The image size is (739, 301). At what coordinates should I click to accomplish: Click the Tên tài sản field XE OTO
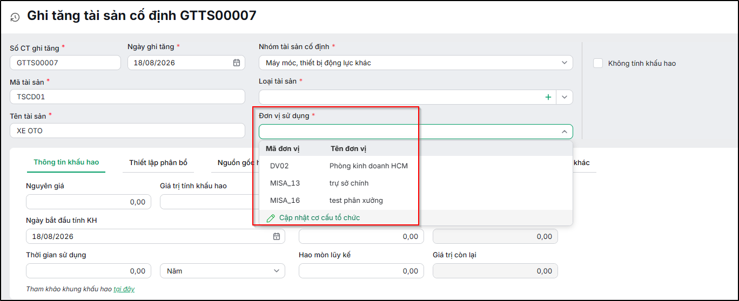127,131
